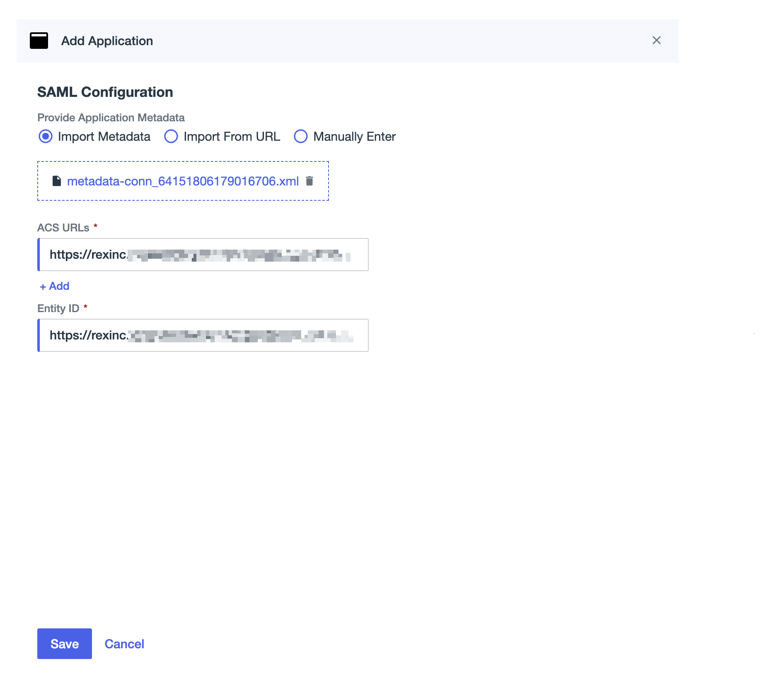The height and width of the screenshot is (688, 771).
Task: Open the metadata-conn_64151806179016706.xml file link
Action: click(x=183, y=181)
